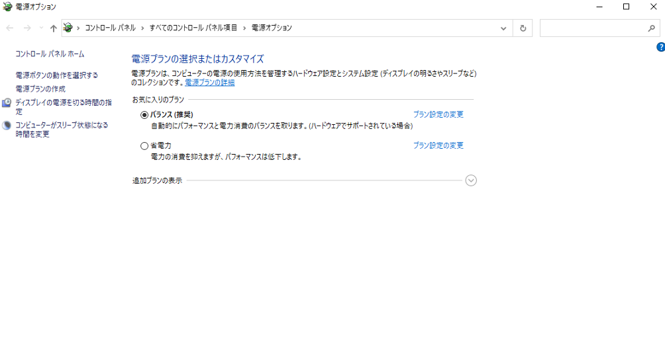Viewport: 665px width, 337px height.
Task: Click the magnifier search icon
Action: (x=650, y=28)
